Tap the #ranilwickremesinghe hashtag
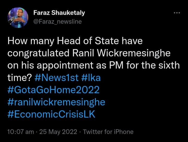 tap(56, 102)
